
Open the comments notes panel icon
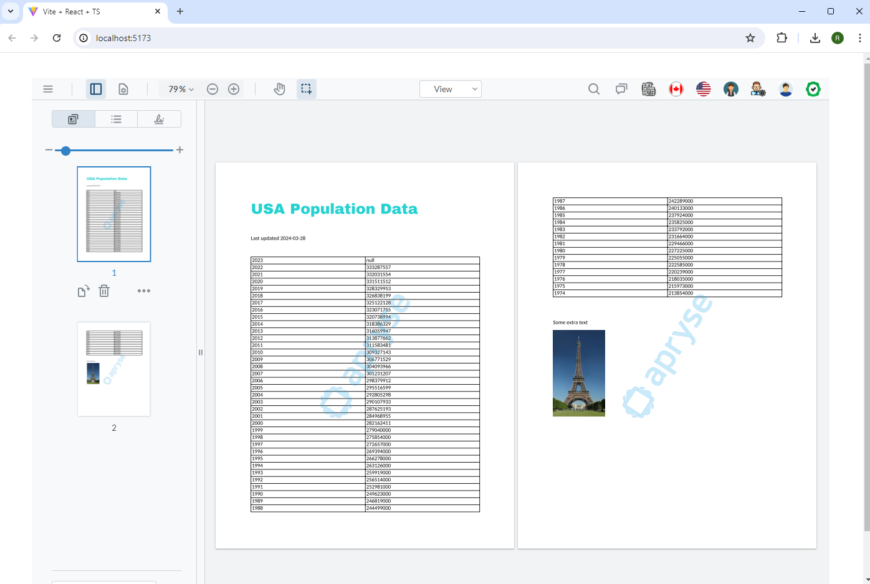click(621, 89)
